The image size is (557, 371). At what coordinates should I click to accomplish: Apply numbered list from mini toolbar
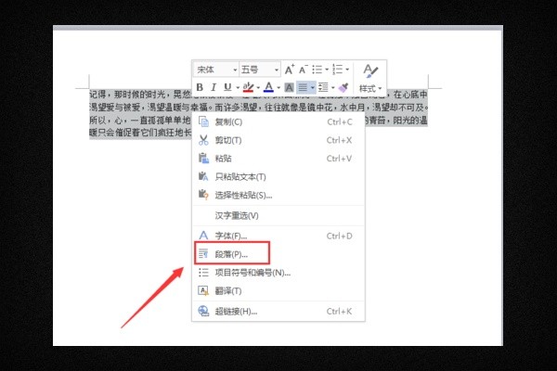(x=338, y=70)
